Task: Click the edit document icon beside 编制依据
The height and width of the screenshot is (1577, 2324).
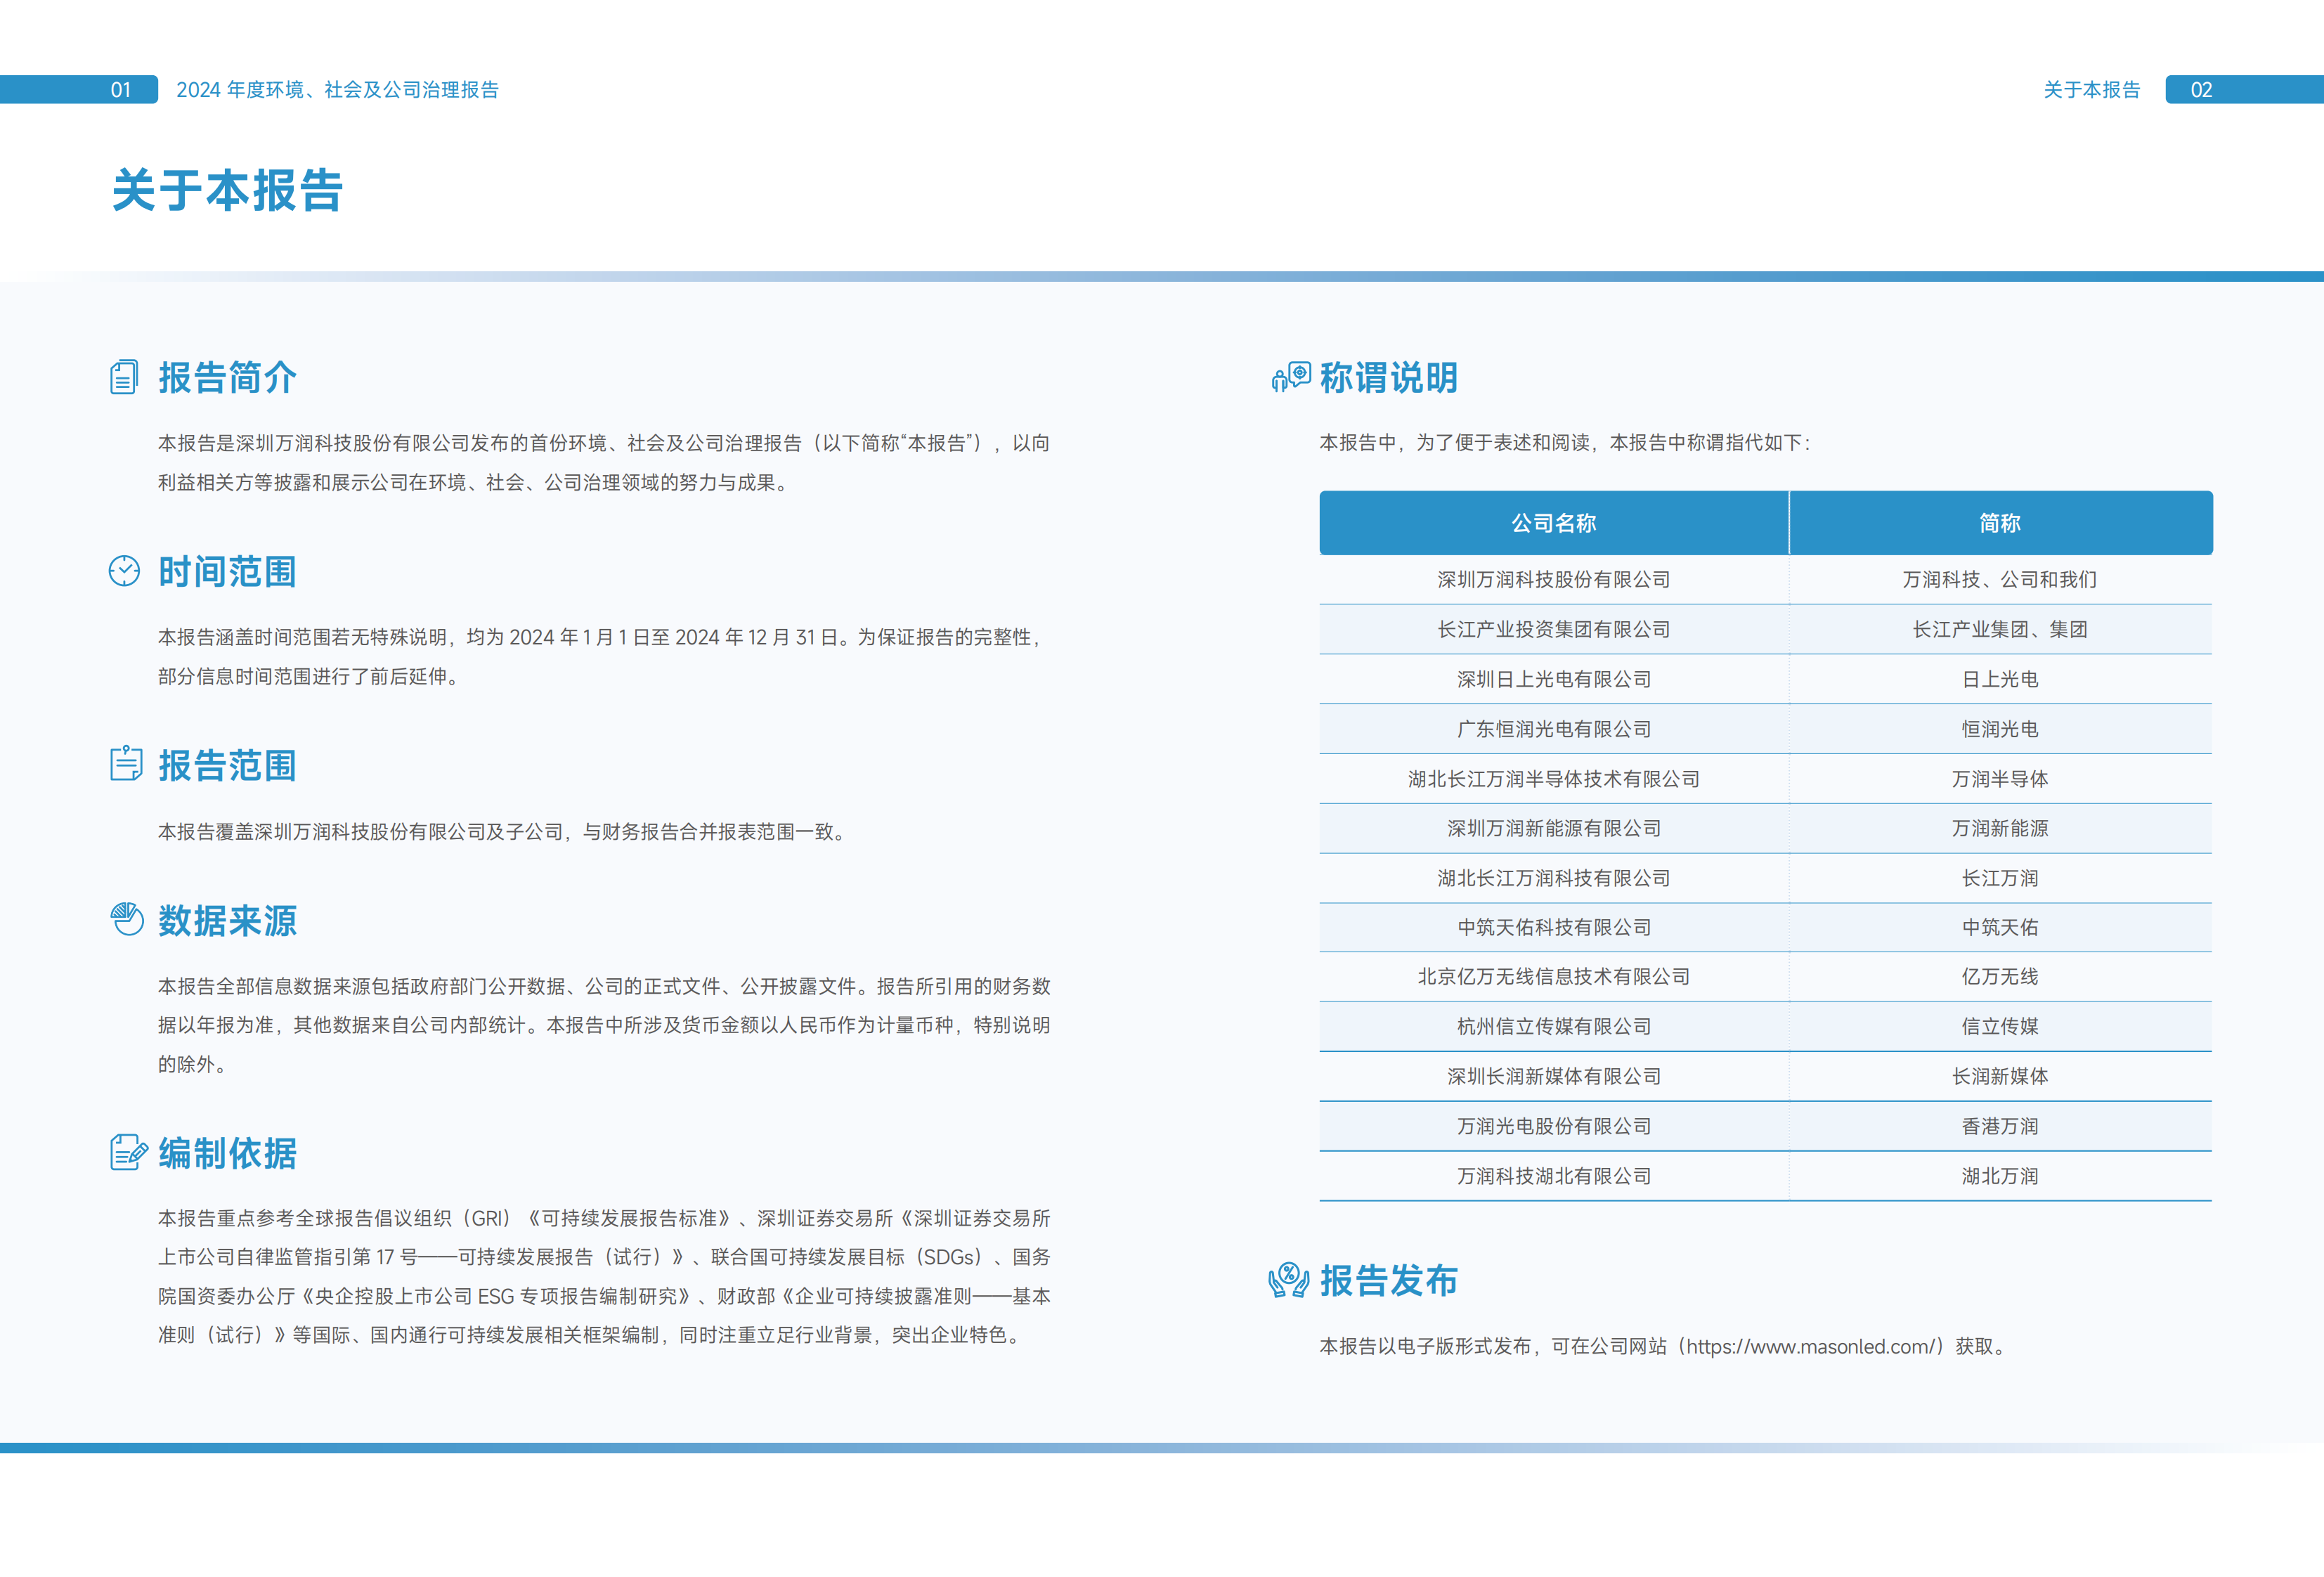Action: pos(129,1152)
